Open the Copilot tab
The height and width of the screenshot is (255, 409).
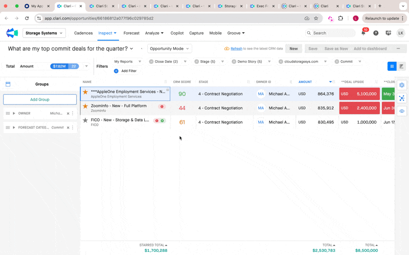[x=177, y=33]
